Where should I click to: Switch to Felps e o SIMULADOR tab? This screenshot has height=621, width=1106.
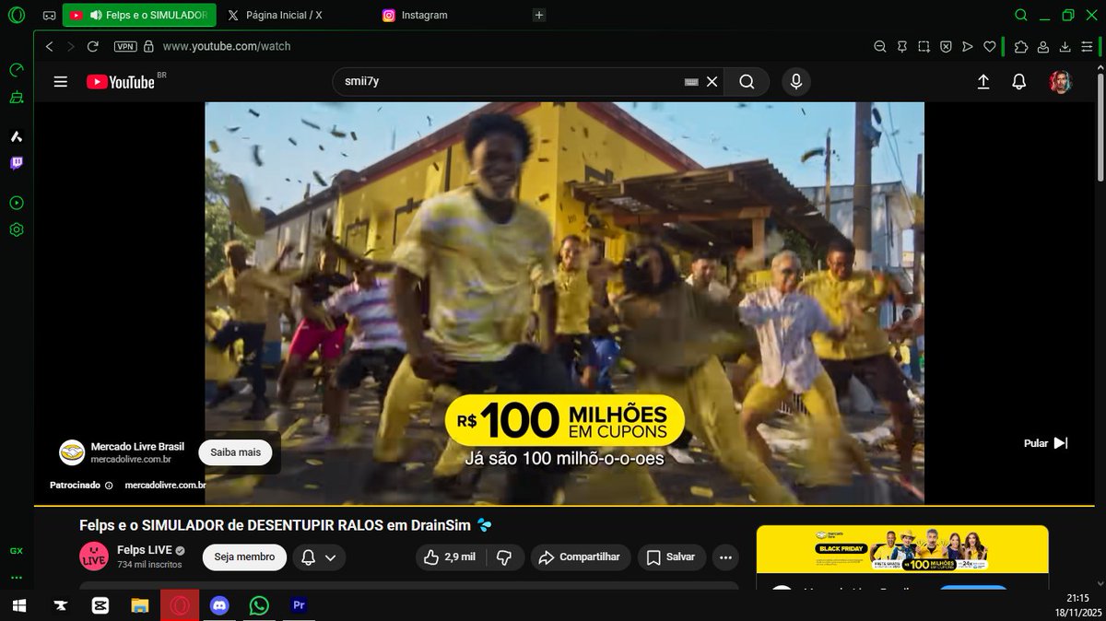pos(139,15)
